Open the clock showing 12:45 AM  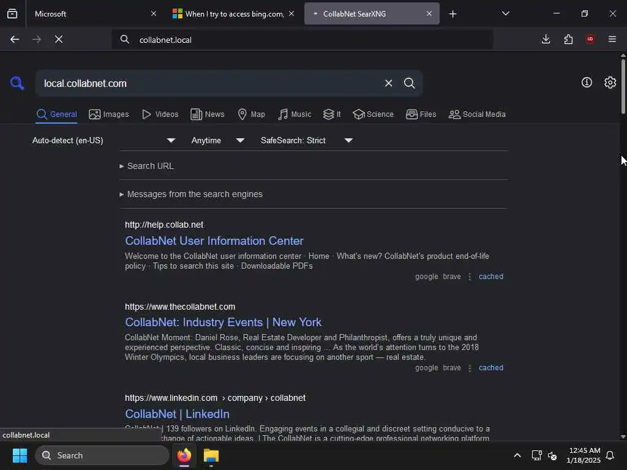coord(584,455)
